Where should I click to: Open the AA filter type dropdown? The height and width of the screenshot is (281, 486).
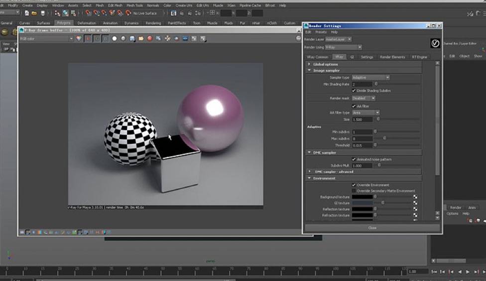pos(366,113)
